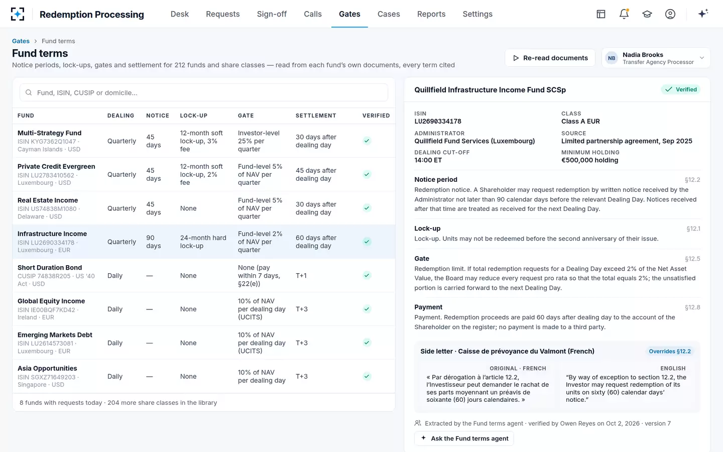Screen dimensions: 723x452
Task: Switch to the Sign-off tab
Action: coord(272,14)
